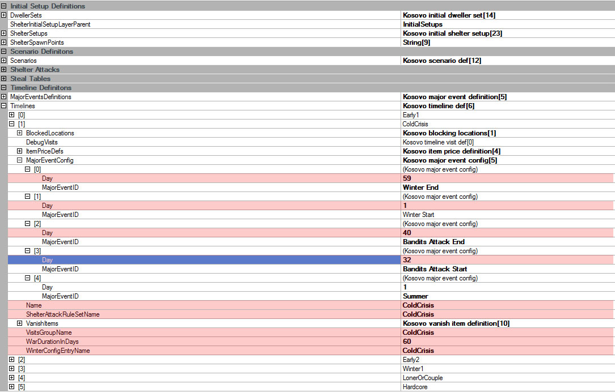This screenshot has width=615, height=392.
Task: Click 'Kosovo timeline def[6]' value
Action: [x=439, y=106]
